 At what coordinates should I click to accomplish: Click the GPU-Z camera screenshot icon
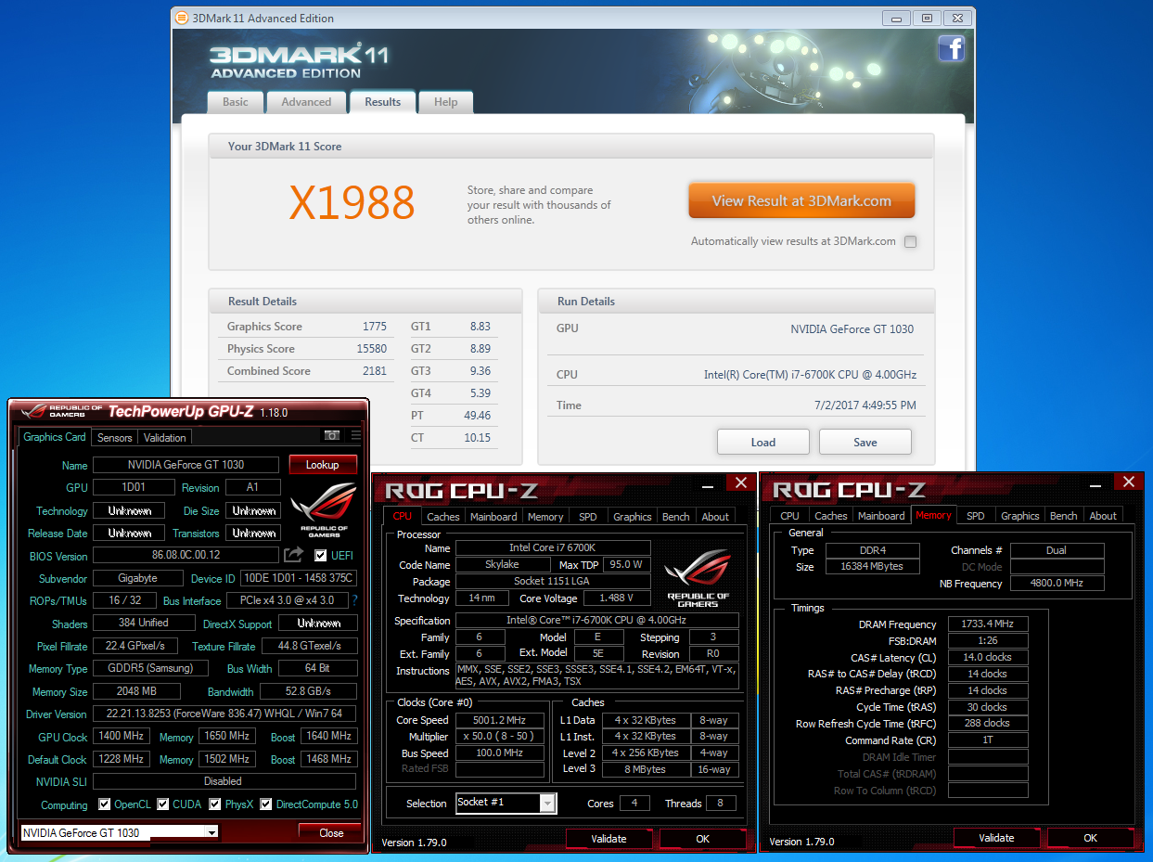(x=332, y=435)
